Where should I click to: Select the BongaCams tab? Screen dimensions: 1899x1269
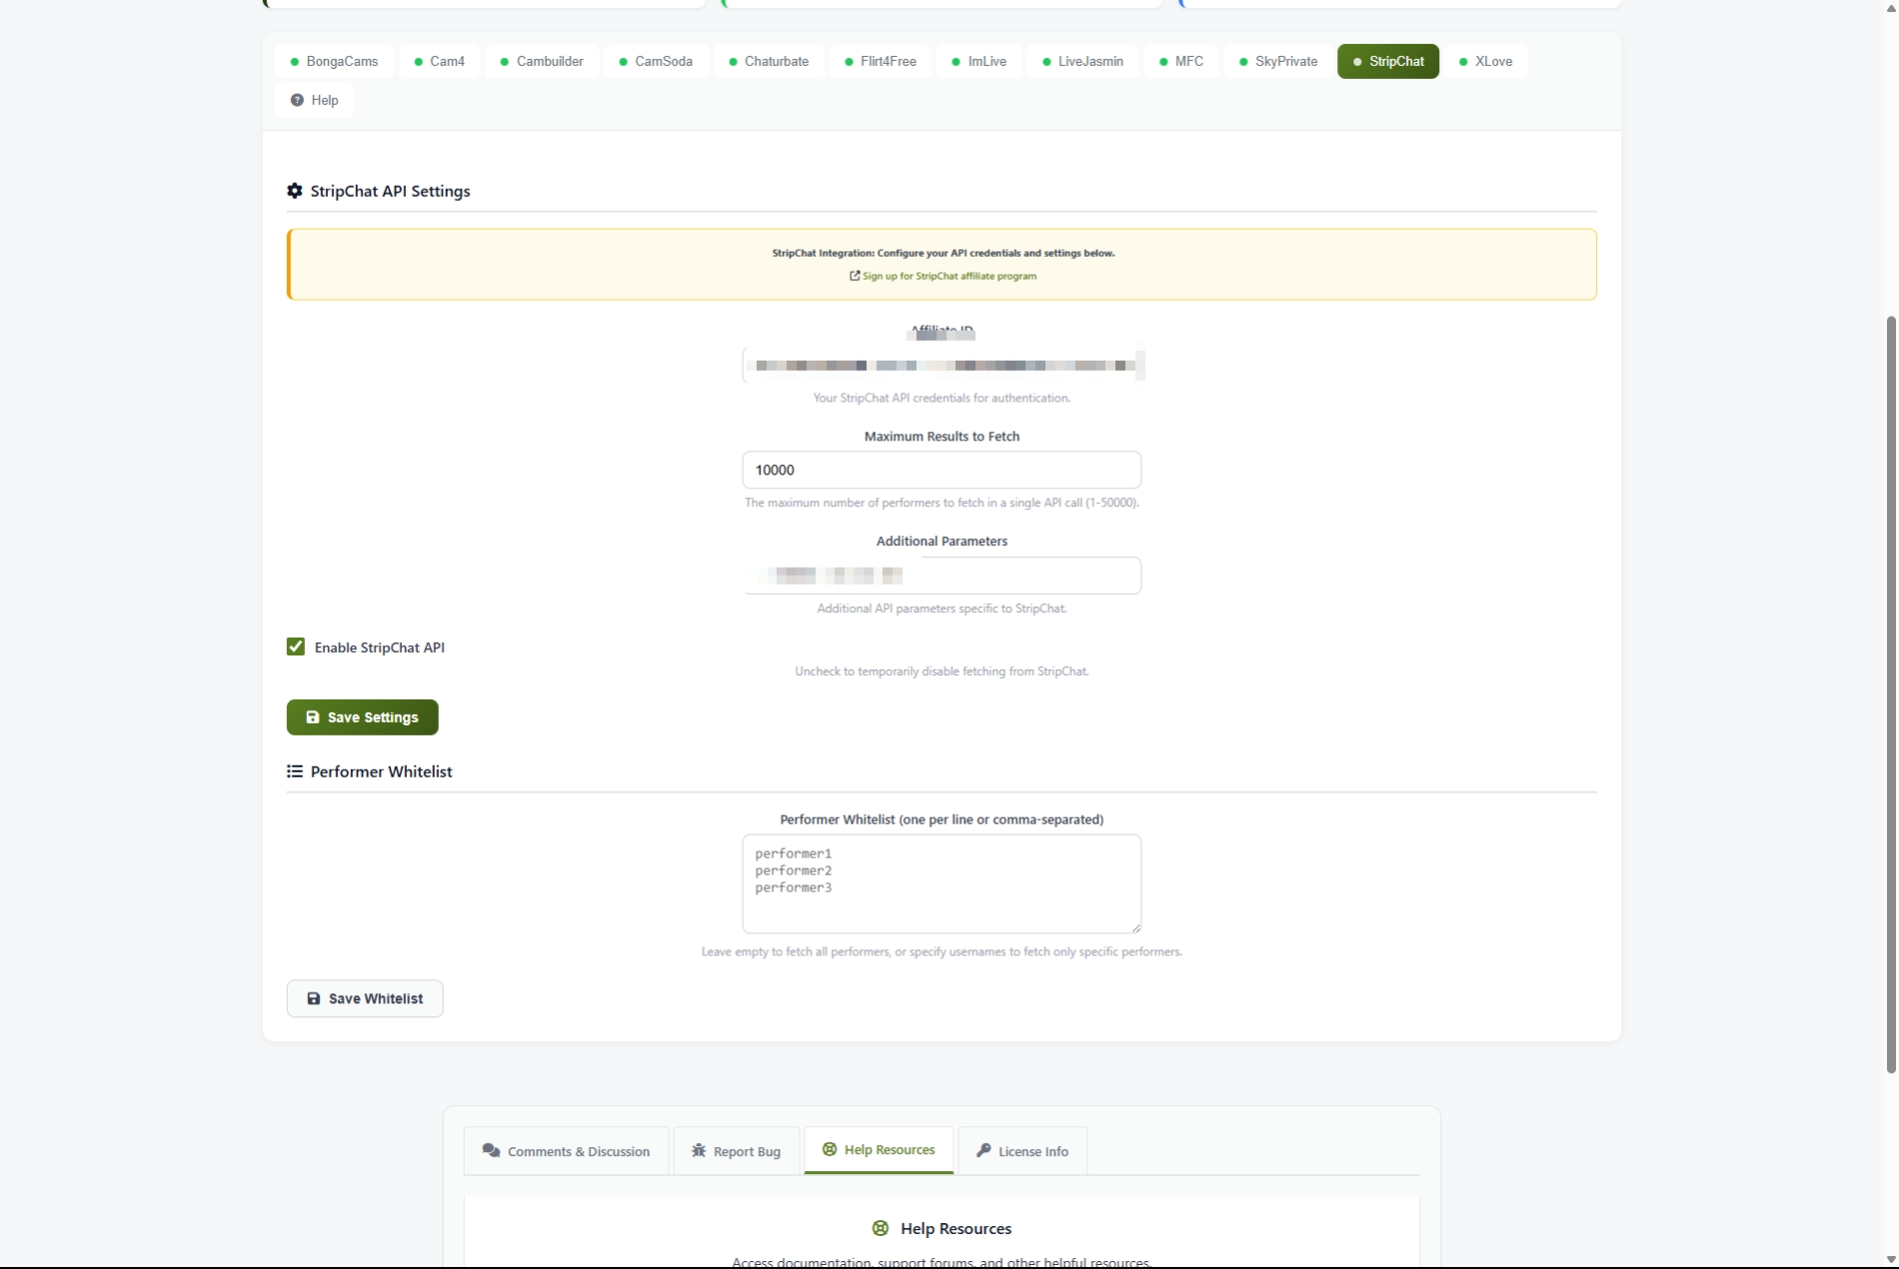334,62
